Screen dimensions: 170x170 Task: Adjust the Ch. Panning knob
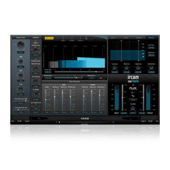coord(35,82)
